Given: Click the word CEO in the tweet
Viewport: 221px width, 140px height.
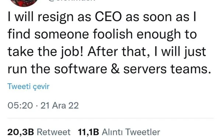Looking at the screenshot, I should 108,17.
